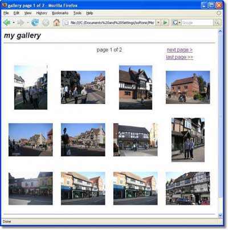The height and width of the screenshot is (230, 228).
Task: Open thumbnail of couple standing by timbered building
Action: 188,140
